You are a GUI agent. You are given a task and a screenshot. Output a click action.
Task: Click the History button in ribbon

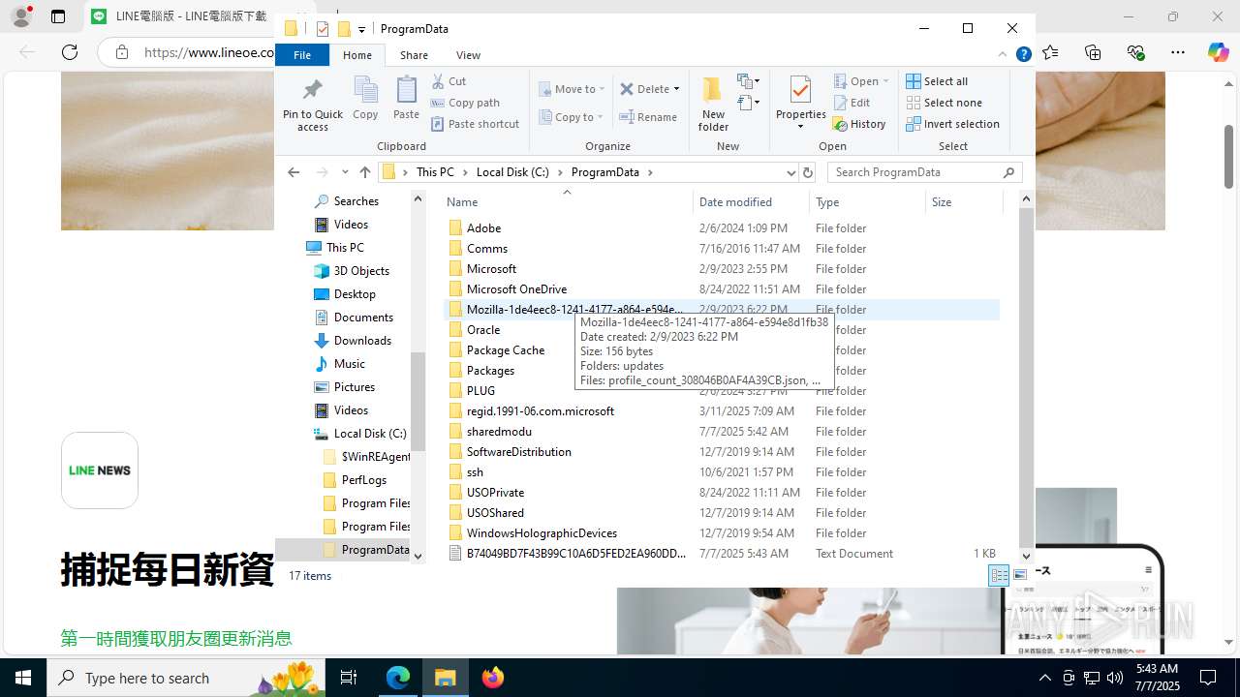click(x=859, y=124)
